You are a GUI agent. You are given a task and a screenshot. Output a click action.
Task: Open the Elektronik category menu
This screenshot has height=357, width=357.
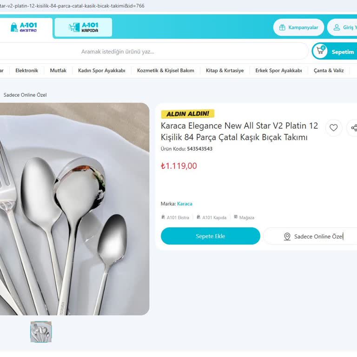click(26, 71)
